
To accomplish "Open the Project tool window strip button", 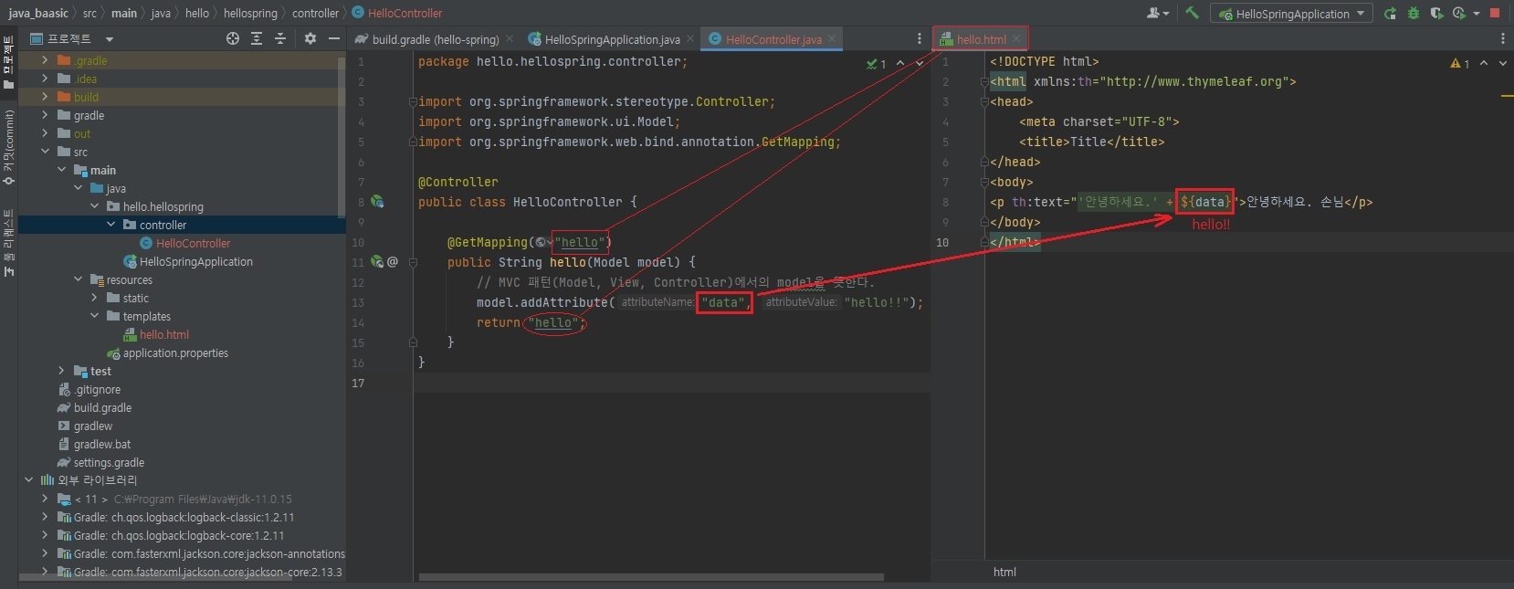I will pyautogui.click(x=8, y=62).
